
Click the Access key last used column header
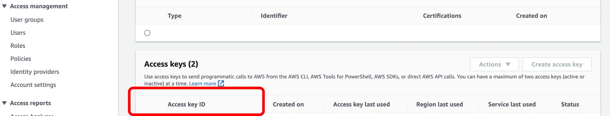tap(361, 104)
